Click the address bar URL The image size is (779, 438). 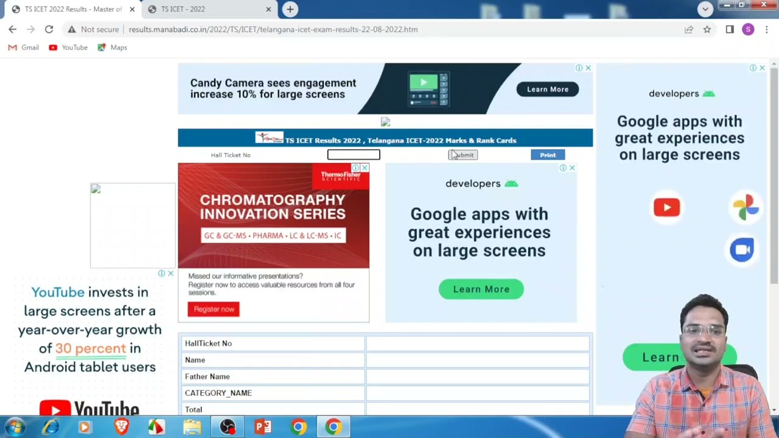tap(273, 29)
